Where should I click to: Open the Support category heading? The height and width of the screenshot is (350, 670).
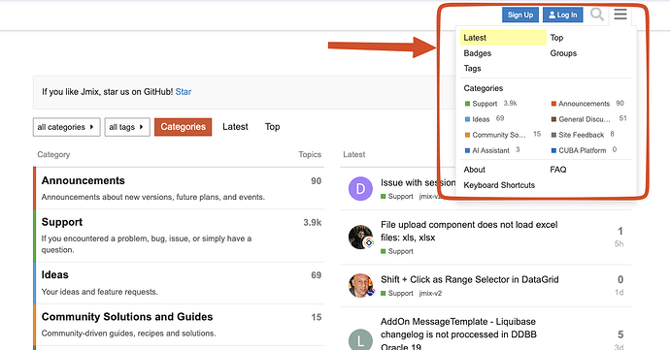tap(62, 222)
